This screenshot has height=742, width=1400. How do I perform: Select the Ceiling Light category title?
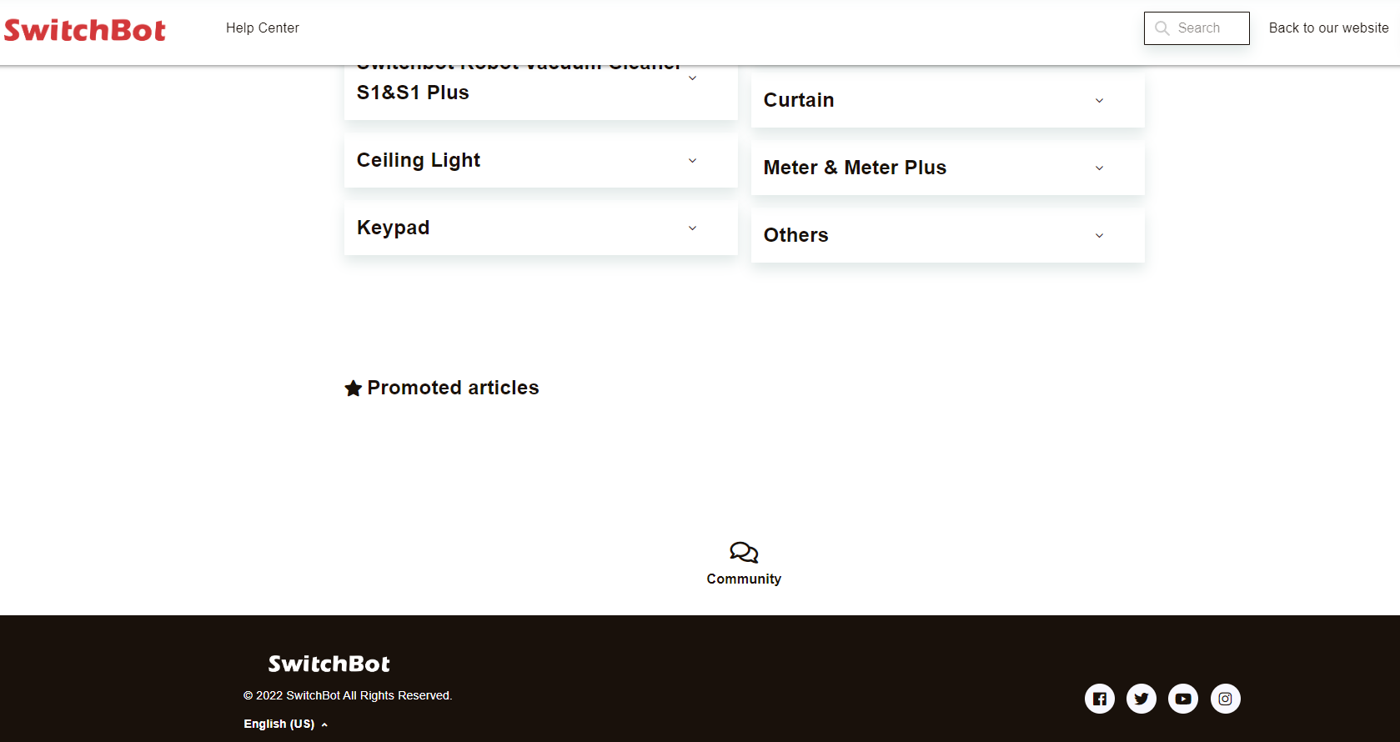pyautogui.click(x=419, y=160)
